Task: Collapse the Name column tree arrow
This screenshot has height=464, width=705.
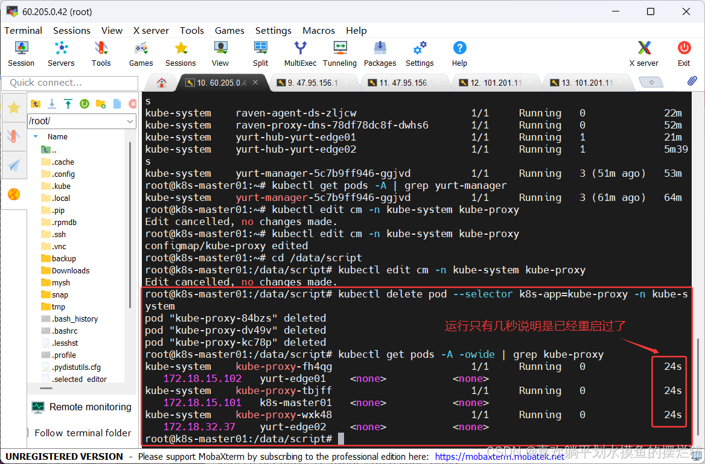Action: 36,137
